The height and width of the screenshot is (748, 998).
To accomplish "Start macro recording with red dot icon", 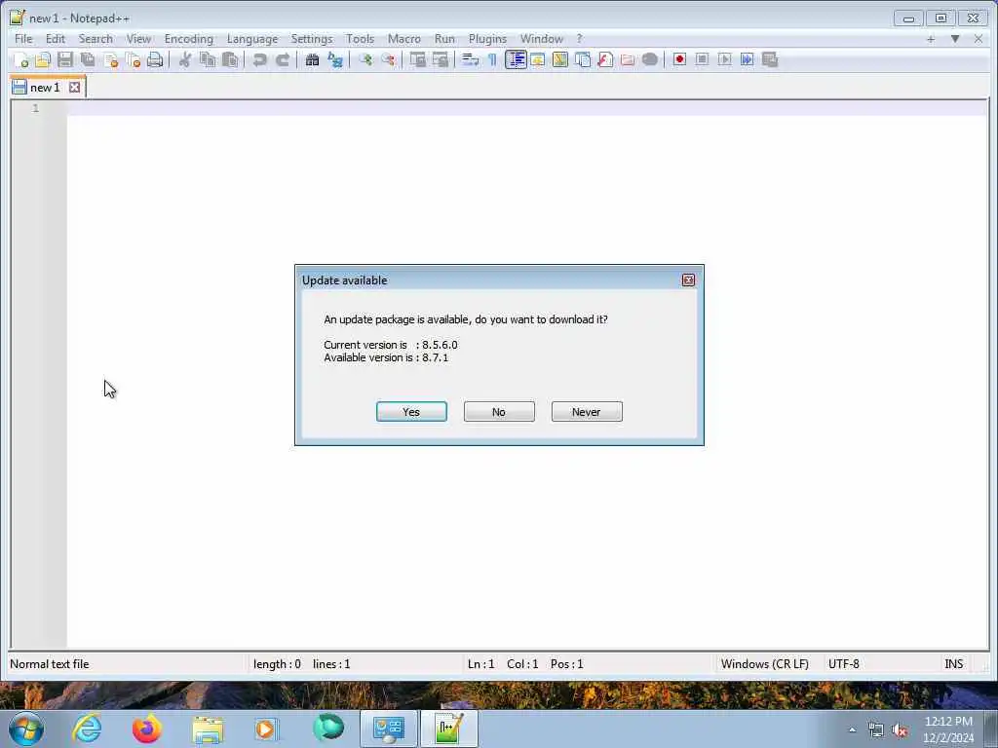I will [679, 59].
